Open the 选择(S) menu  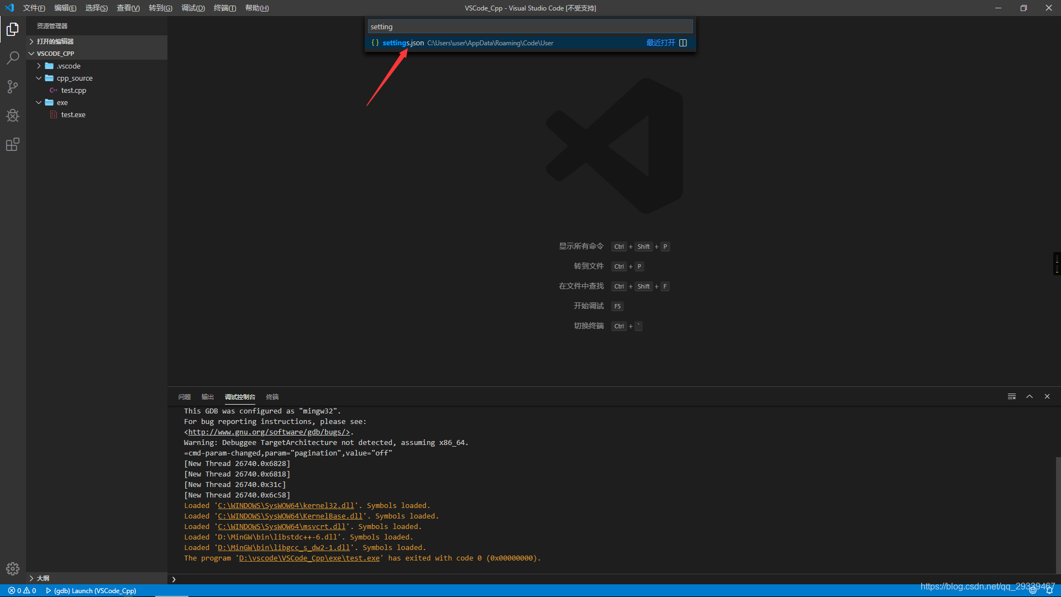[97, 8]
